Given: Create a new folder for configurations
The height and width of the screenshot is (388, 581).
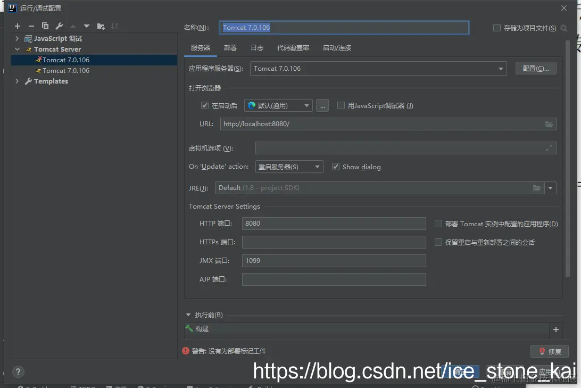Looking at the screenshot, I should (101, 26).
